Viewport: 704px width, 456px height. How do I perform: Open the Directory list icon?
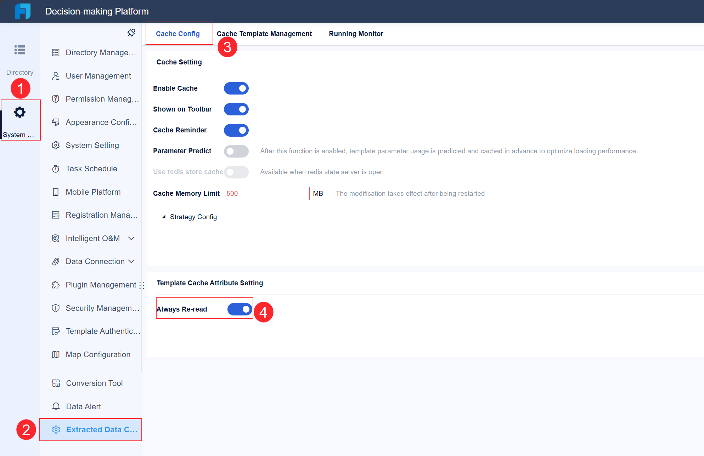point(20,50)
